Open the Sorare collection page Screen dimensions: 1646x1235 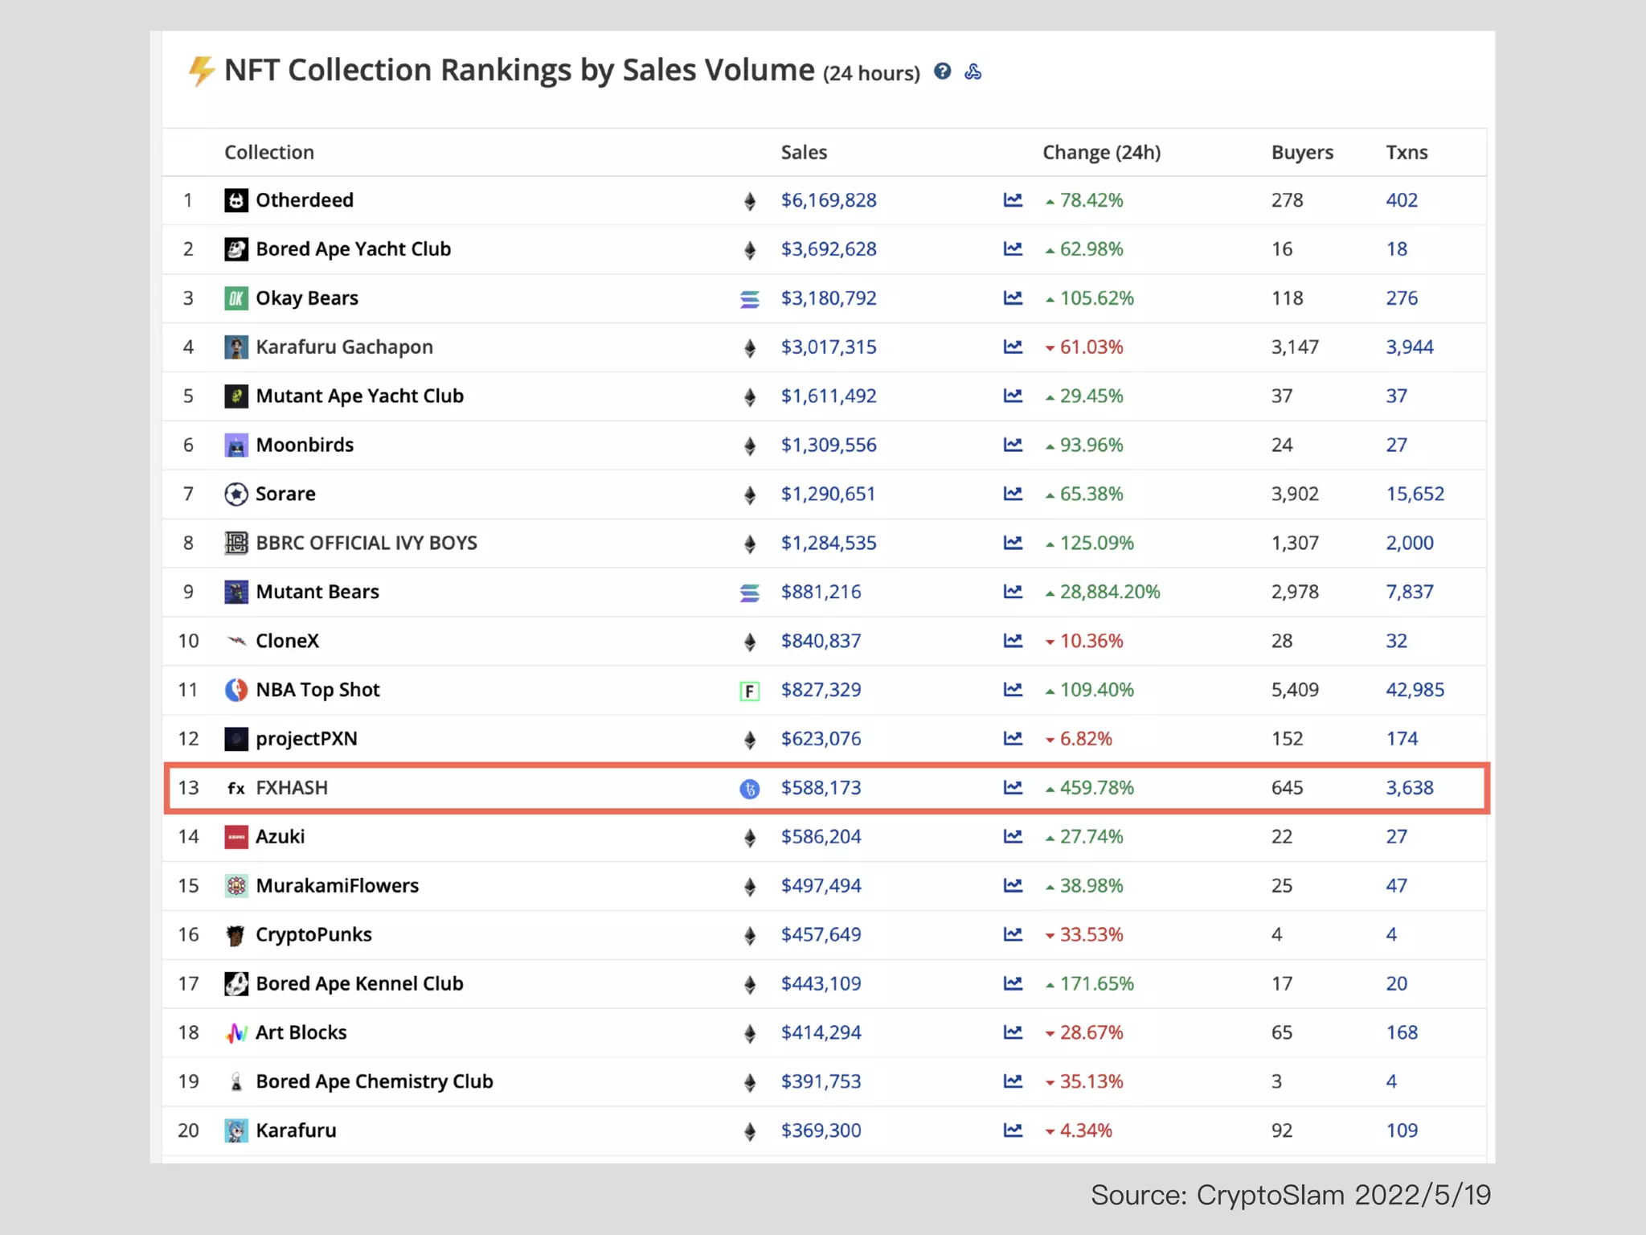click(285, 494)
